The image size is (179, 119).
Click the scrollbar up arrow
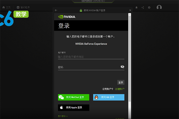(x=129, y=15)
